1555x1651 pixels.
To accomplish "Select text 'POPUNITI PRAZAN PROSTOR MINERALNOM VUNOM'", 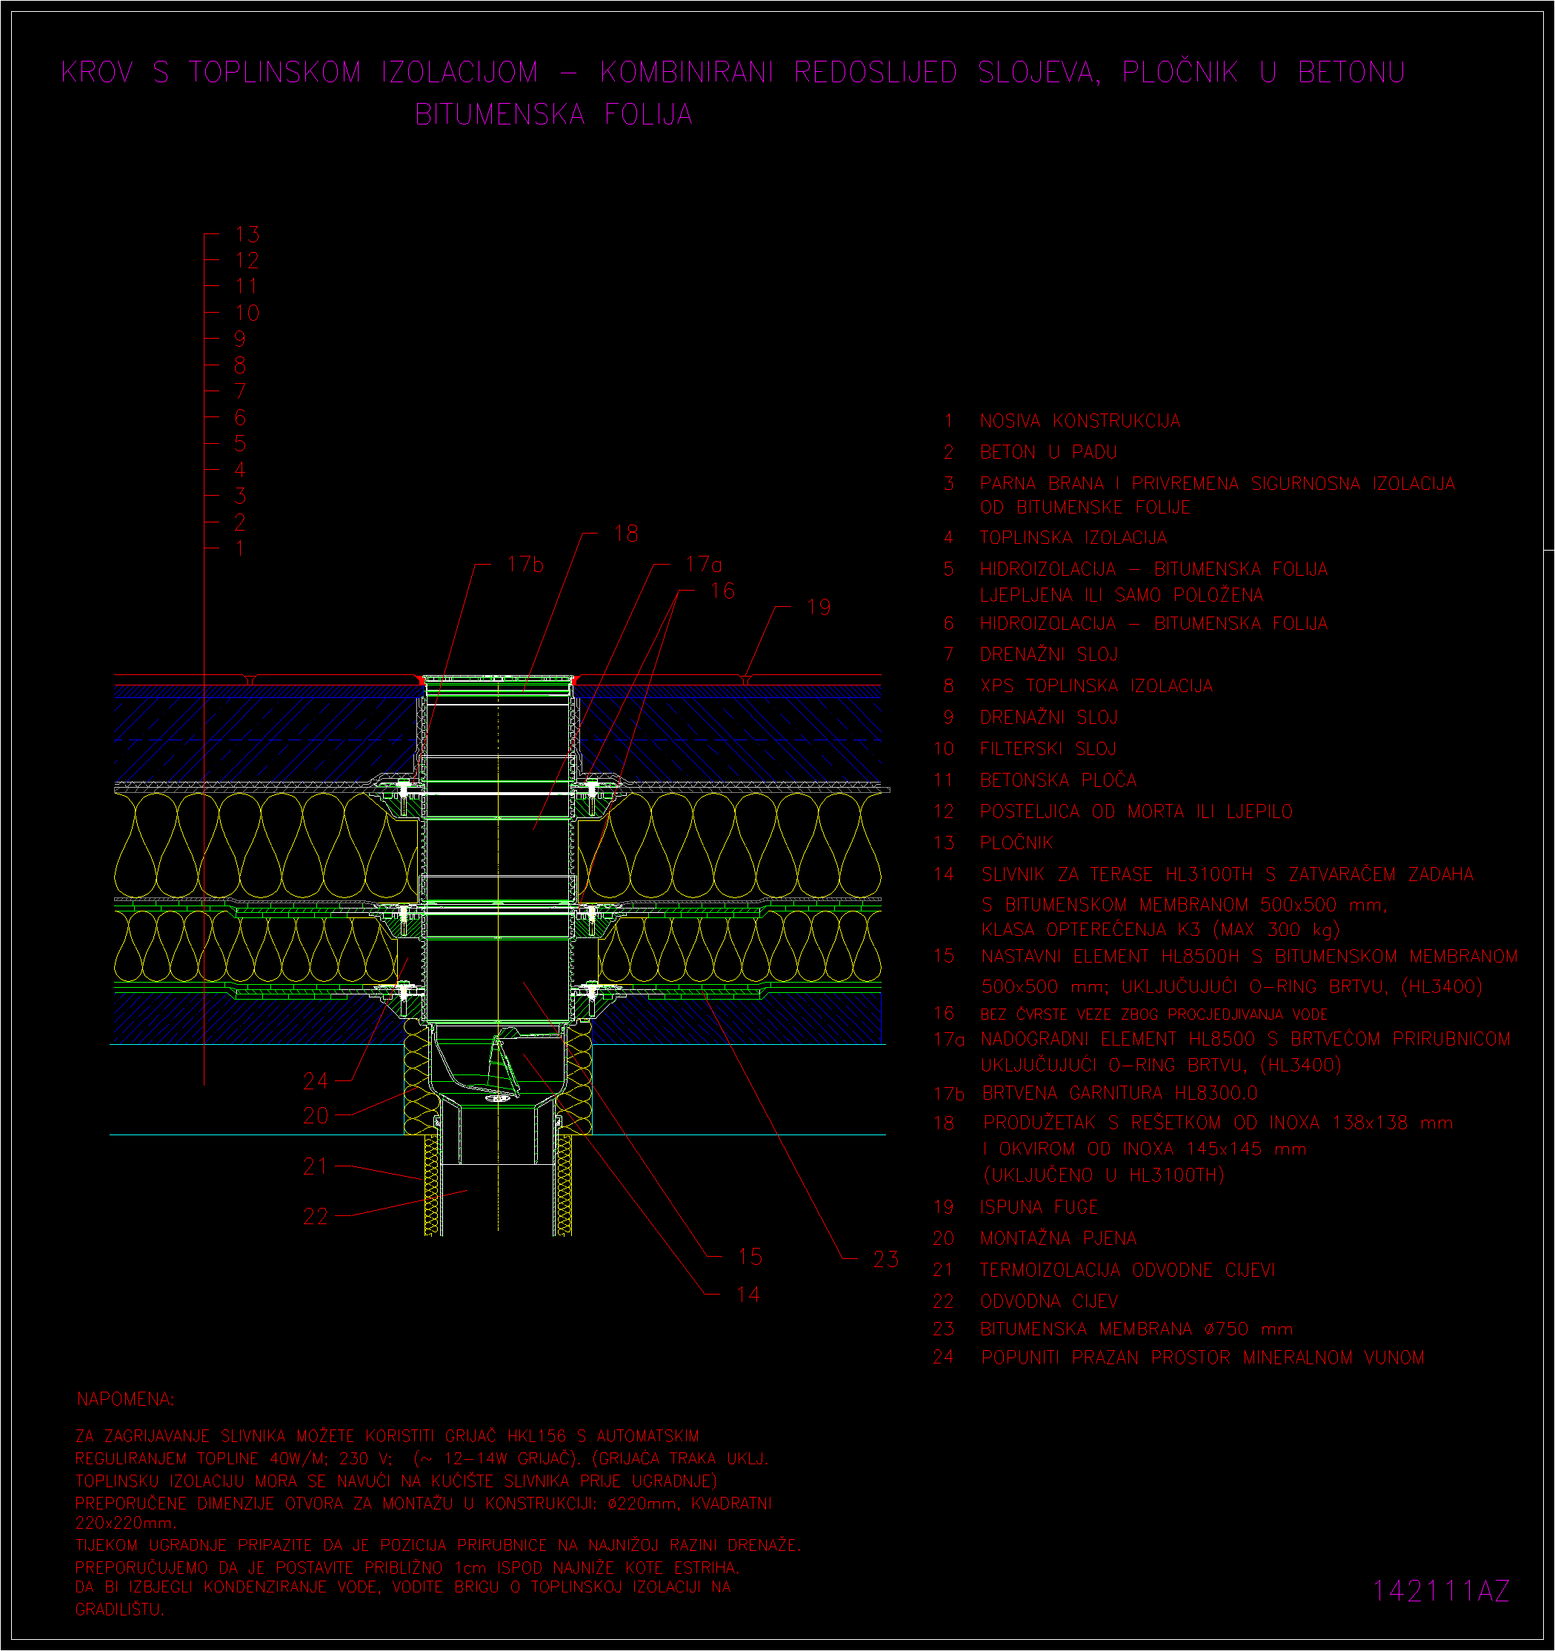I will [1202, 1358].
